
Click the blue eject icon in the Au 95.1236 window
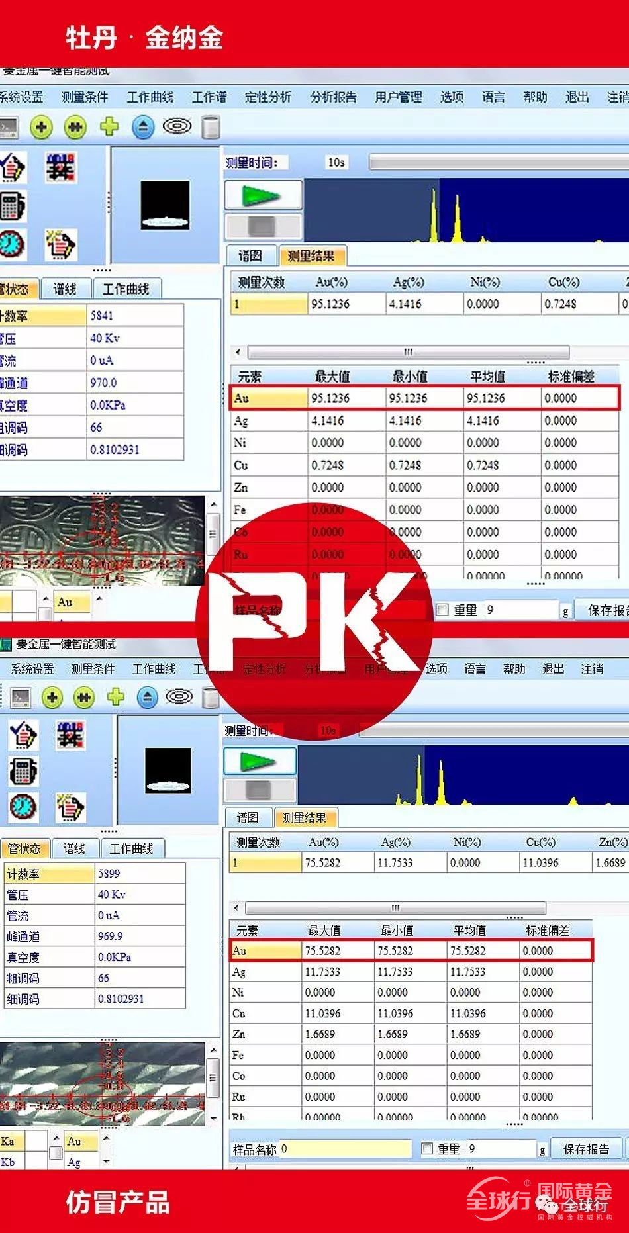(143, 126)
